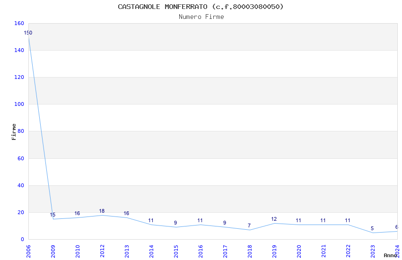The image size is (402, 260).
Task: Click the data label 15 for 2009
Action: [x=52, y=215]
